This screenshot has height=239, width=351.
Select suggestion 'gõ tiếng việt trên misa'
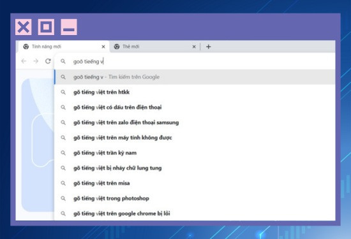coord(195,183)
